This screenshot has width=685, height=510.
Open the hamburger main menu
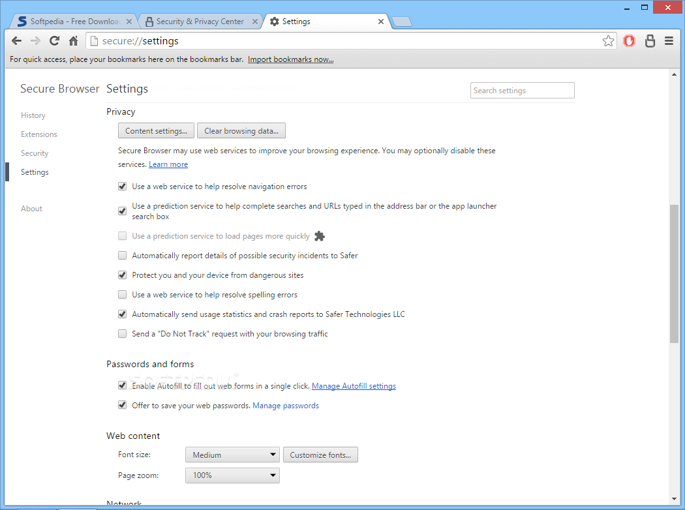[x=669, y=41]
